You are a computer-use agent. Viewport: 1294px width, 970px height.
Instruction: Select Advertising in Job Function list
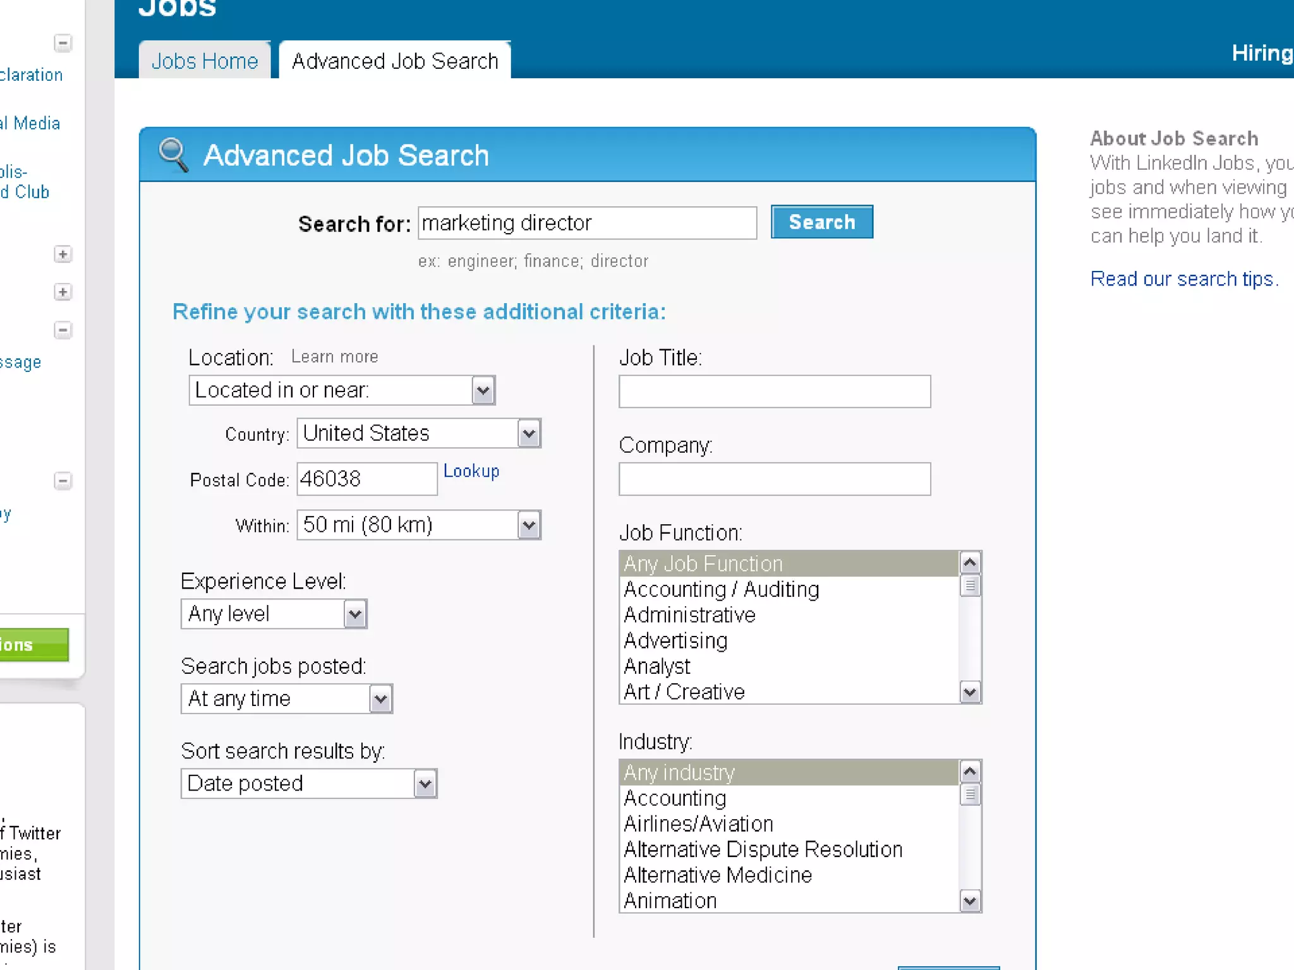tap(675, 641)
